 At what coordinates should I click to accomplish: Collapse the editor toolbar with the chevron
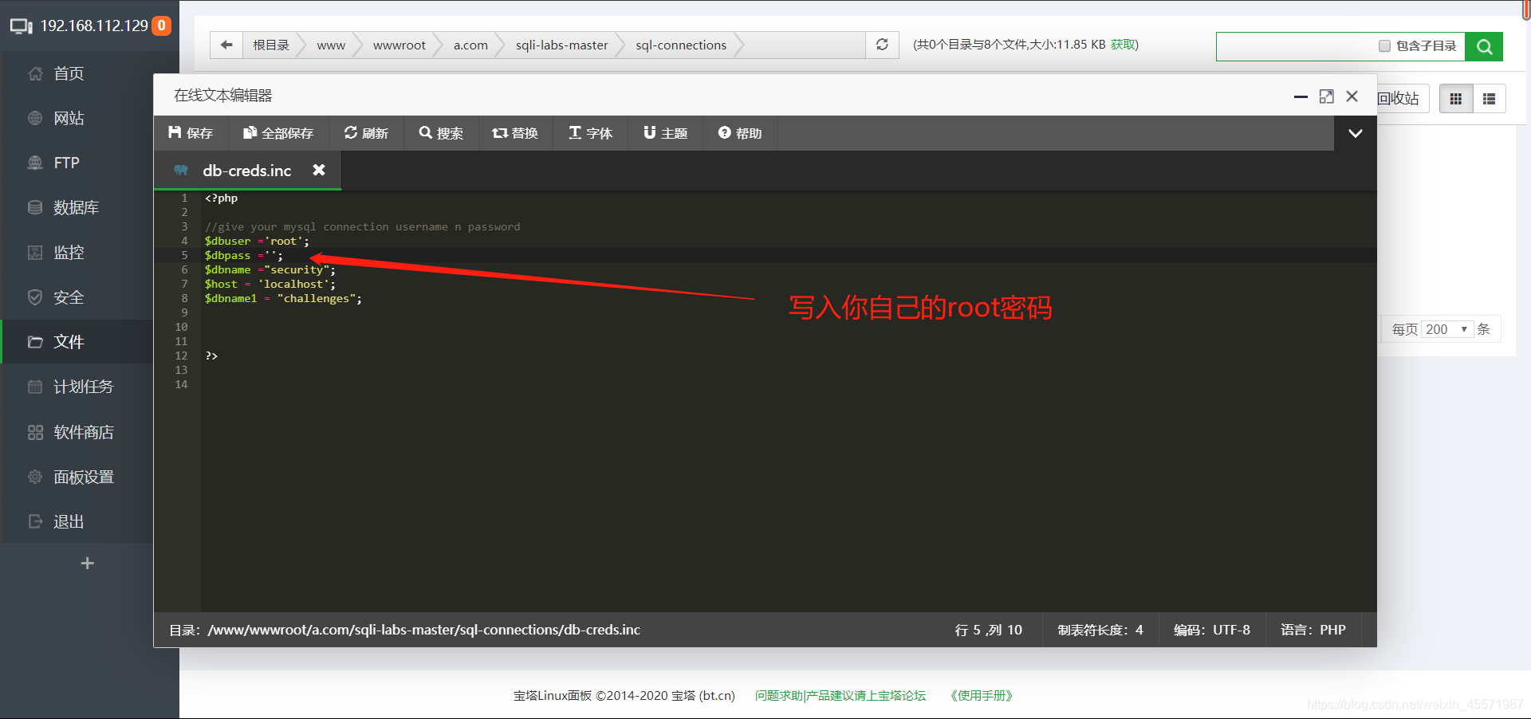(1356, 133)
